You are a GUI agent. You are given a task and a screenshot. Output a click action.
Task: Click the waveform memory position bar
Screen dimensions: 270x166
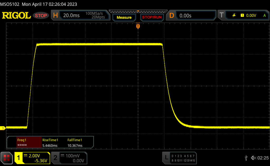click(x=138, y=11)
